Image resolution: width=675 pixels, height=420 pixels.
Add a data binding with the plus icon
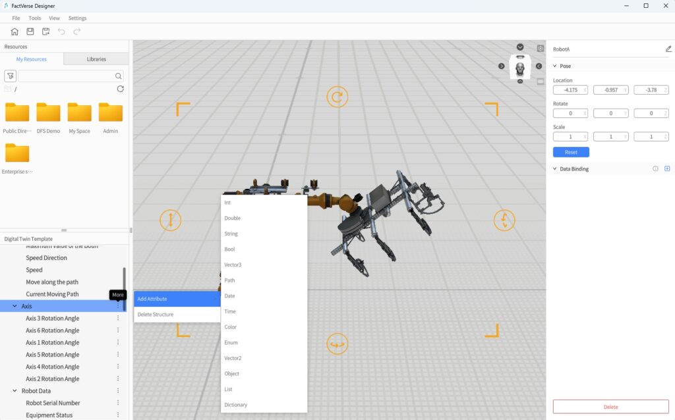(667, 169)
